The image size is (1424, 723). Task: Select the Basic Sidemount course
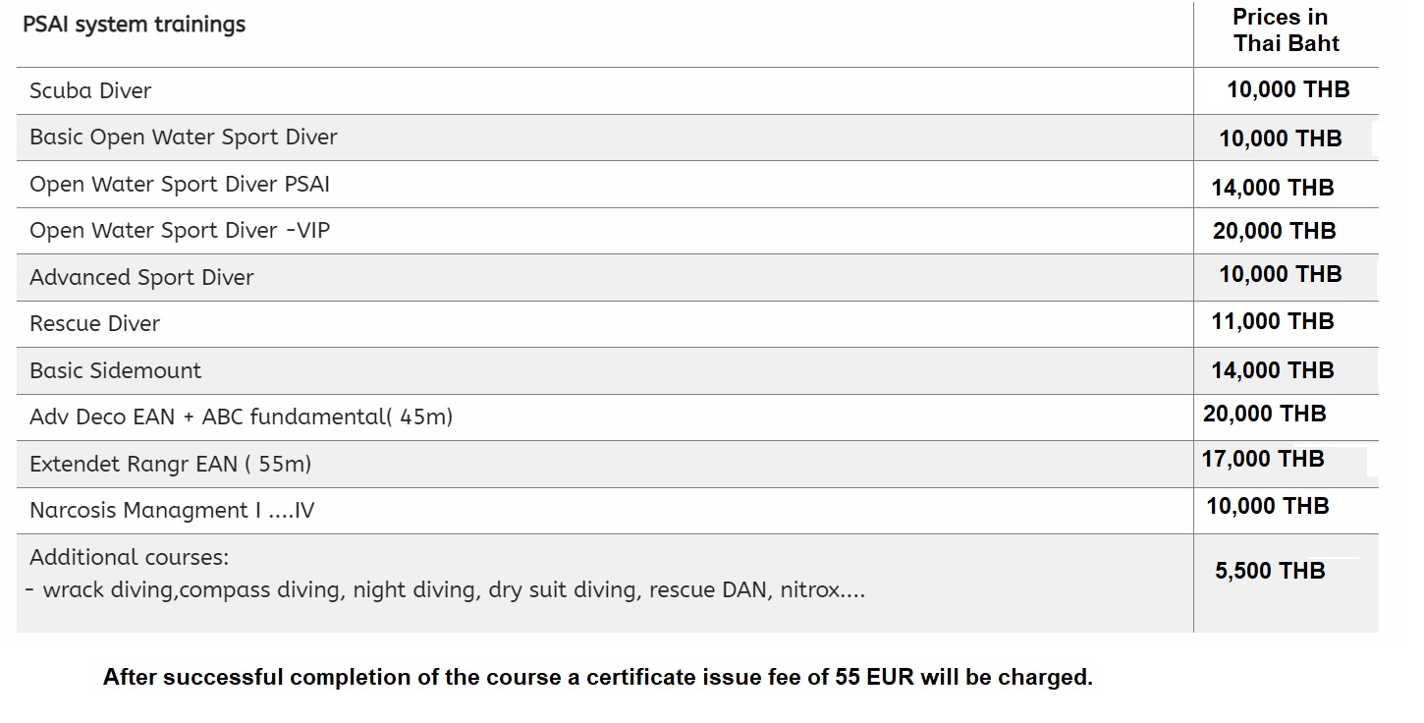115,371
